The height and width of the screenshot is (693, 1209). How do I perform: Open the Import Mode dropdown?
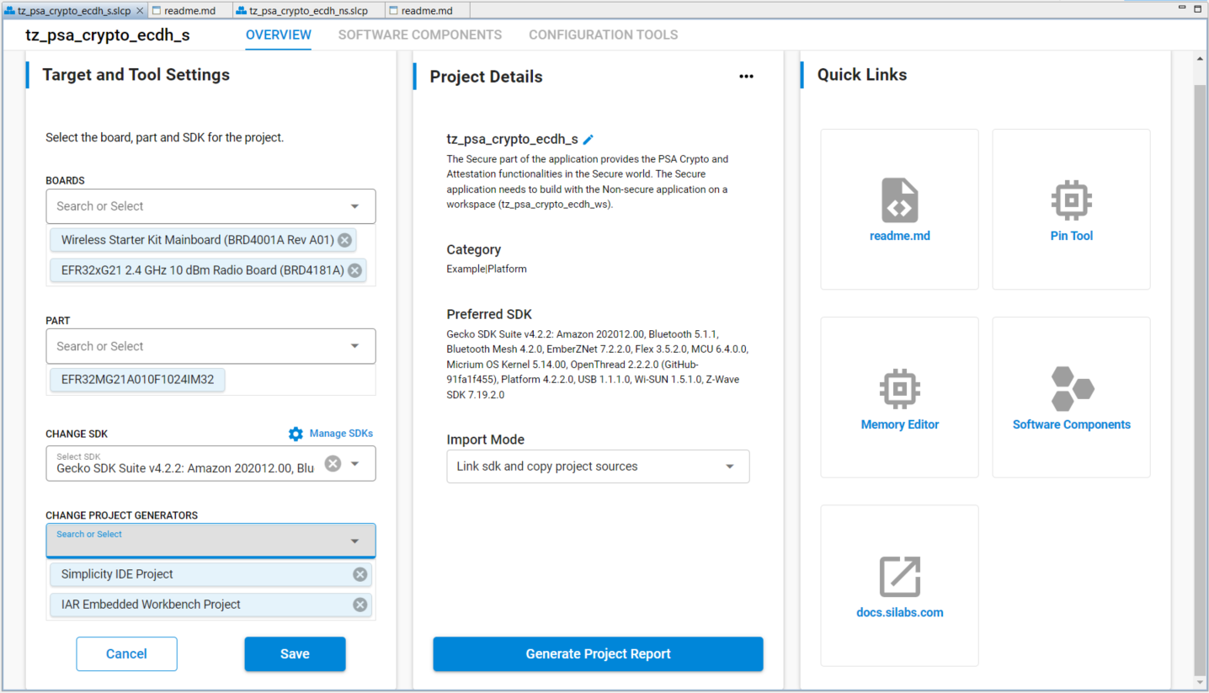pyautogui.click(x=729, y=466)
